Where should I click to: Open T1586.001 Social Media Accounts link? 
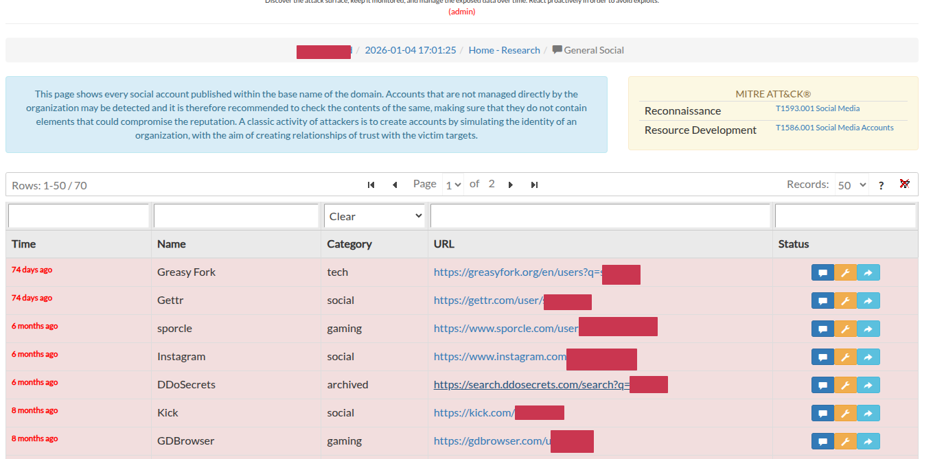tap(834, 128)
